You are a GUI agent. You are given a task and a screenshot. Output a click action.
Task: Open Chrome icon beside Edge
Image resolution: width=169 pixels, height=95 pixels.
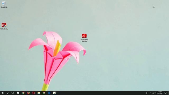point(44,93)
